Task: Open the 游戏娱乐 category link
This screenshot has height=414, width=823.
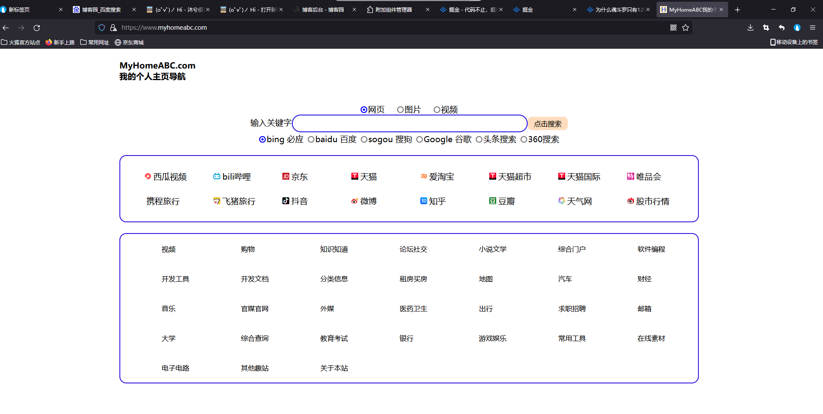Action: 493,339
